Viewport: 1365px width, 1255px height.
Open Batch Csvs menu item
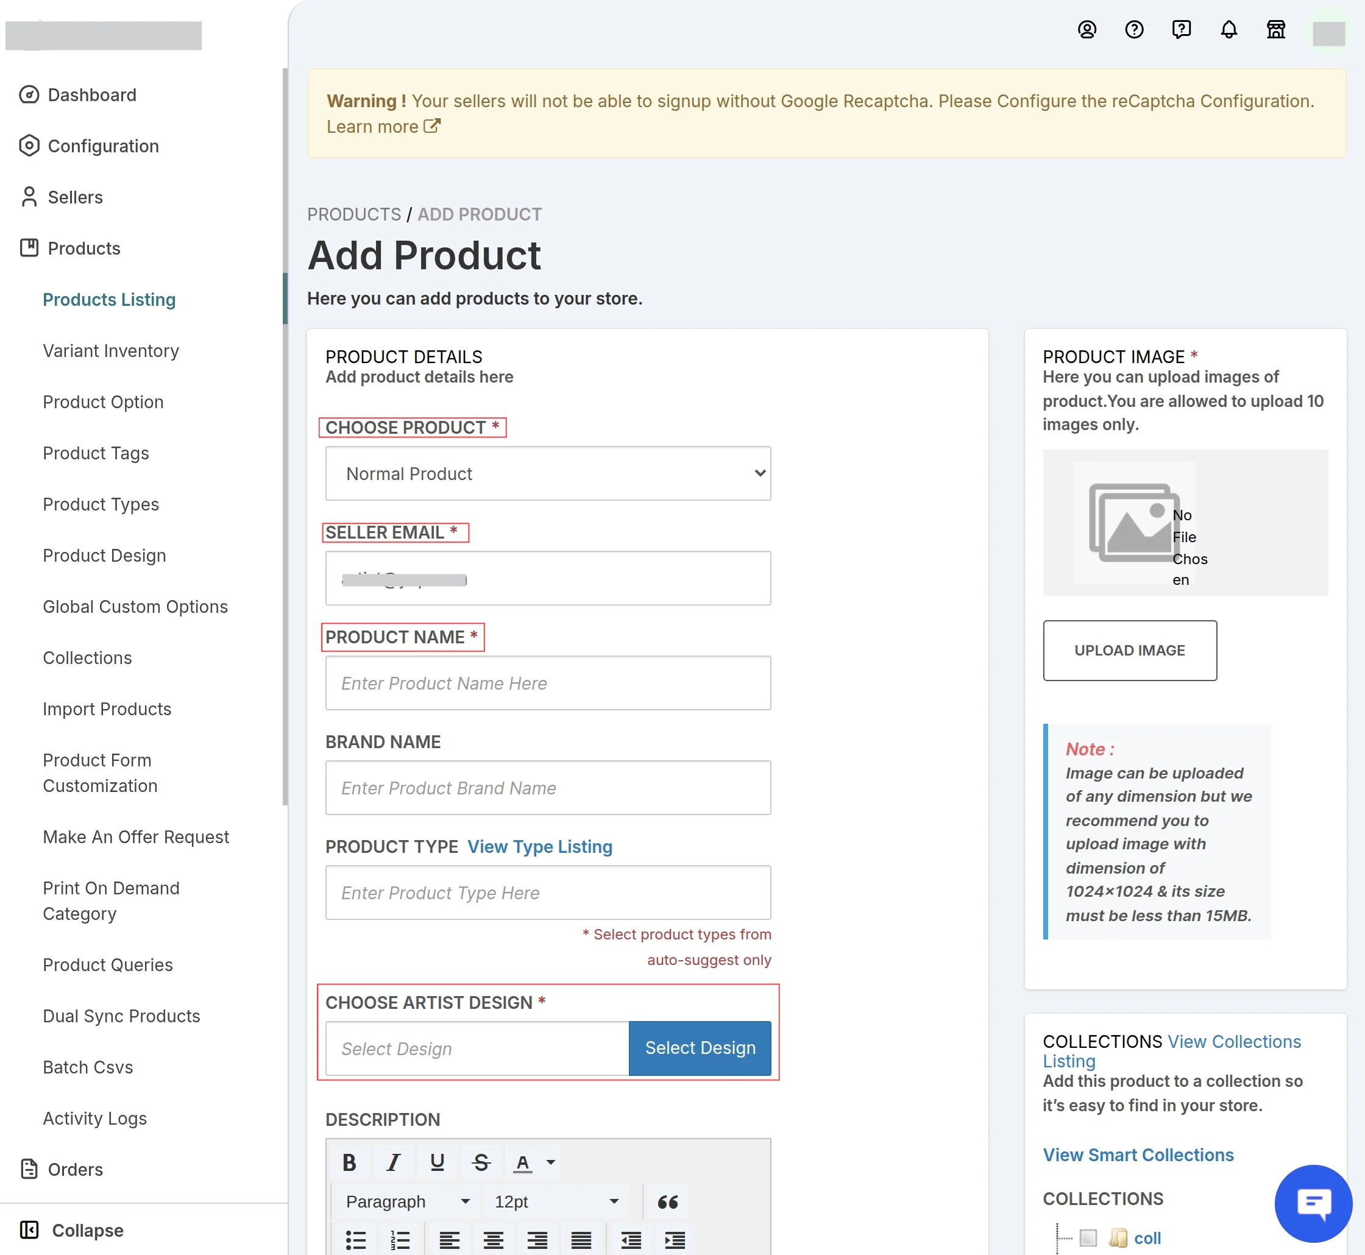point(88,1067)
